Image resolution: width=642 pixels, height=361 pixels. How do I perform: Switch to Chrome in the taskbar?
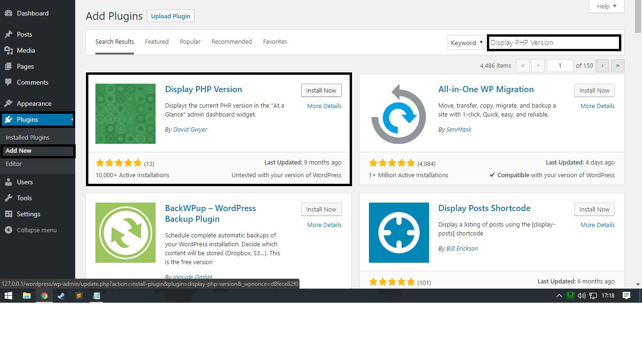tap(44, 296)
